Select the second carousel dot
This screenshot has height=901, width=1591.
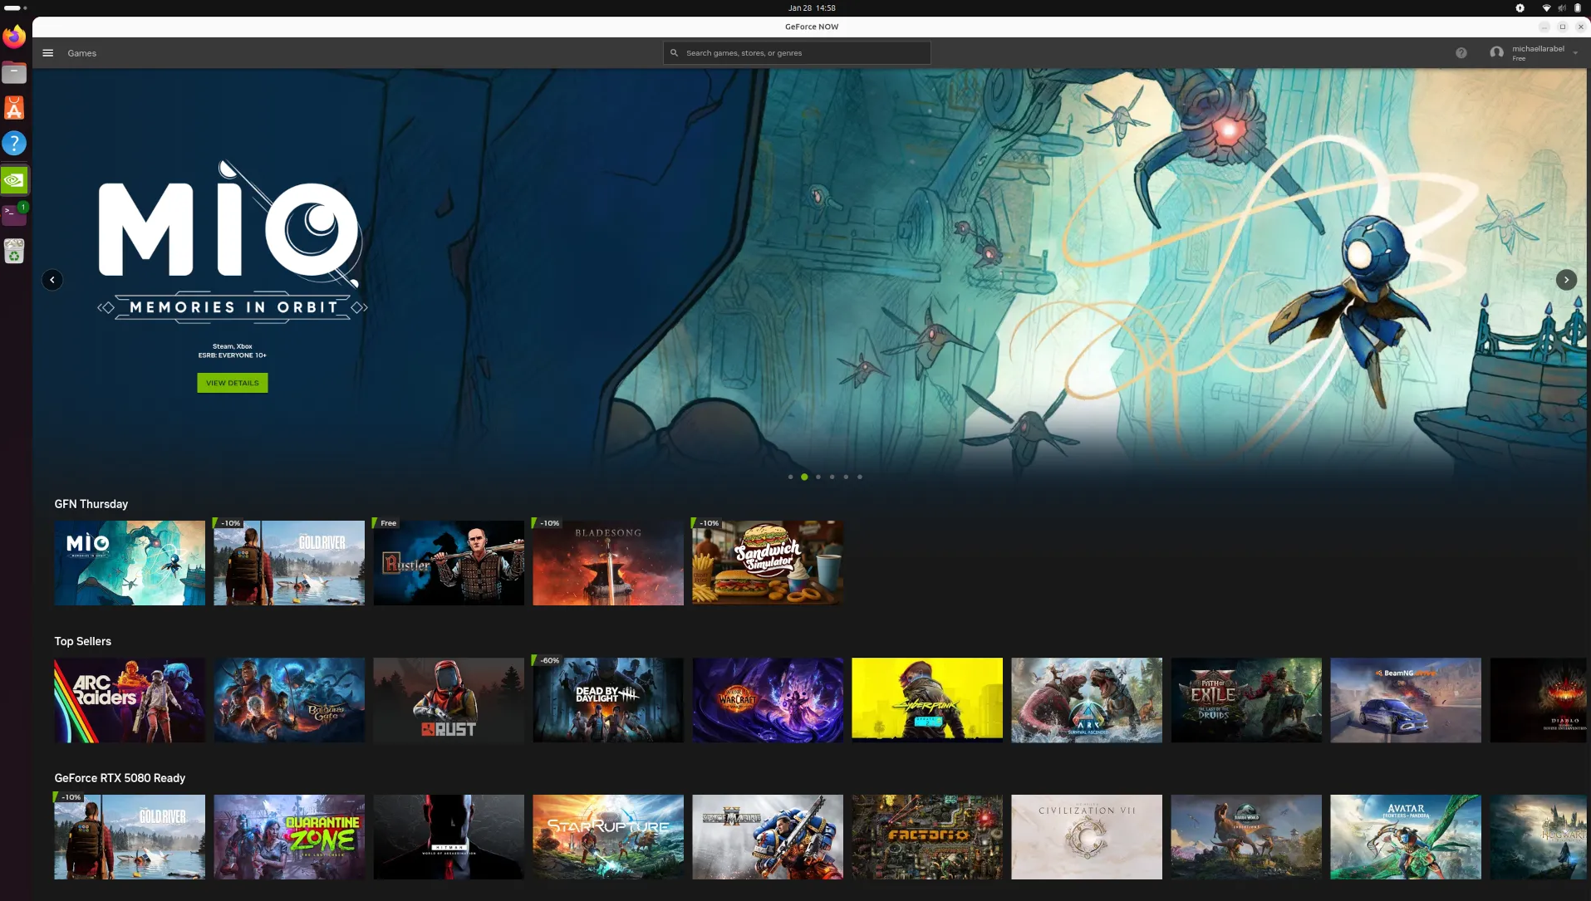coord(804,477)
